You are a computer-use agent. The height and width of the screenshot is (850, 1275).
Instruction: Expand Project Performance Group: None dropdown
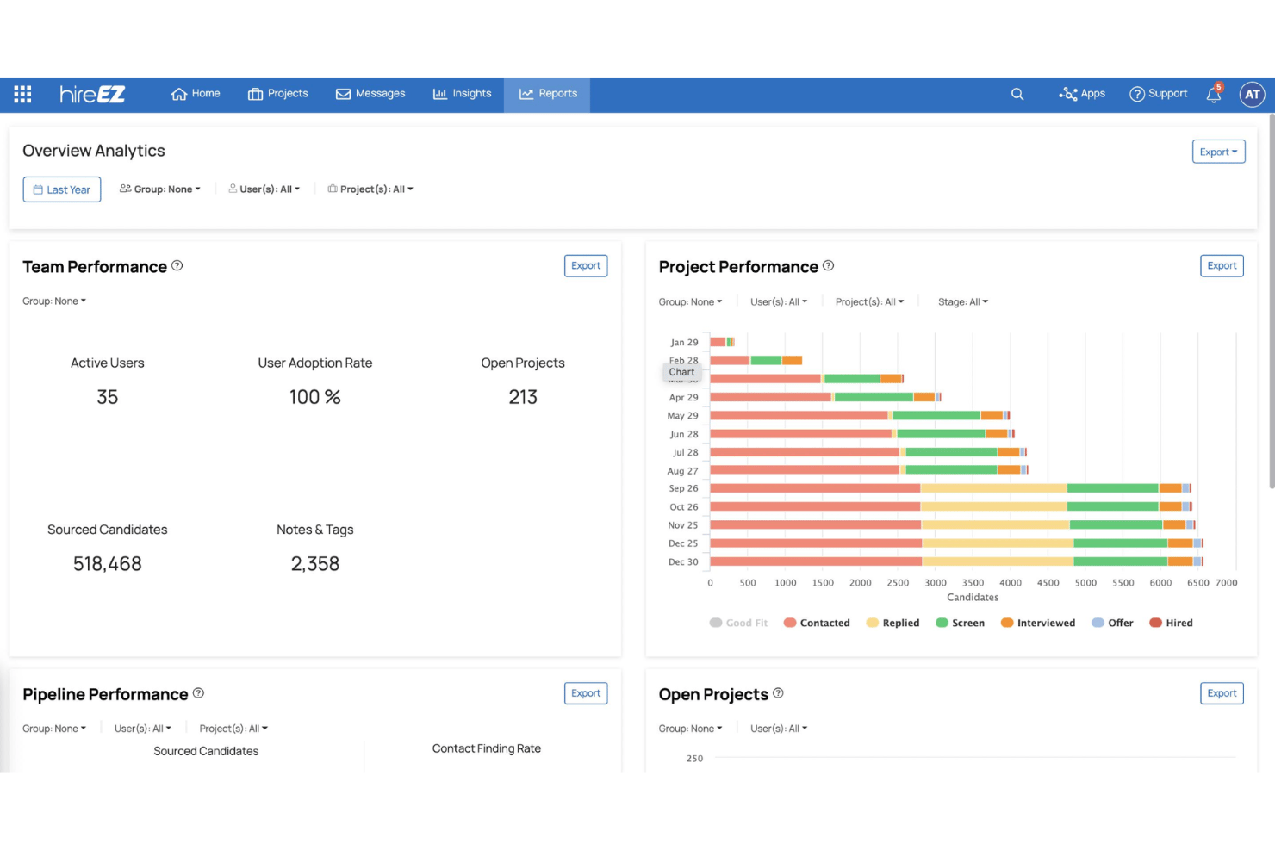pyautogui.click(x=691, y=302)
